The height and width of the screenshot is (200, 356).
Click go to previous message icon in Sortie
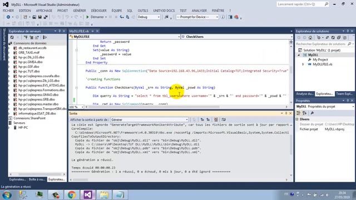[x=202, y=120]
